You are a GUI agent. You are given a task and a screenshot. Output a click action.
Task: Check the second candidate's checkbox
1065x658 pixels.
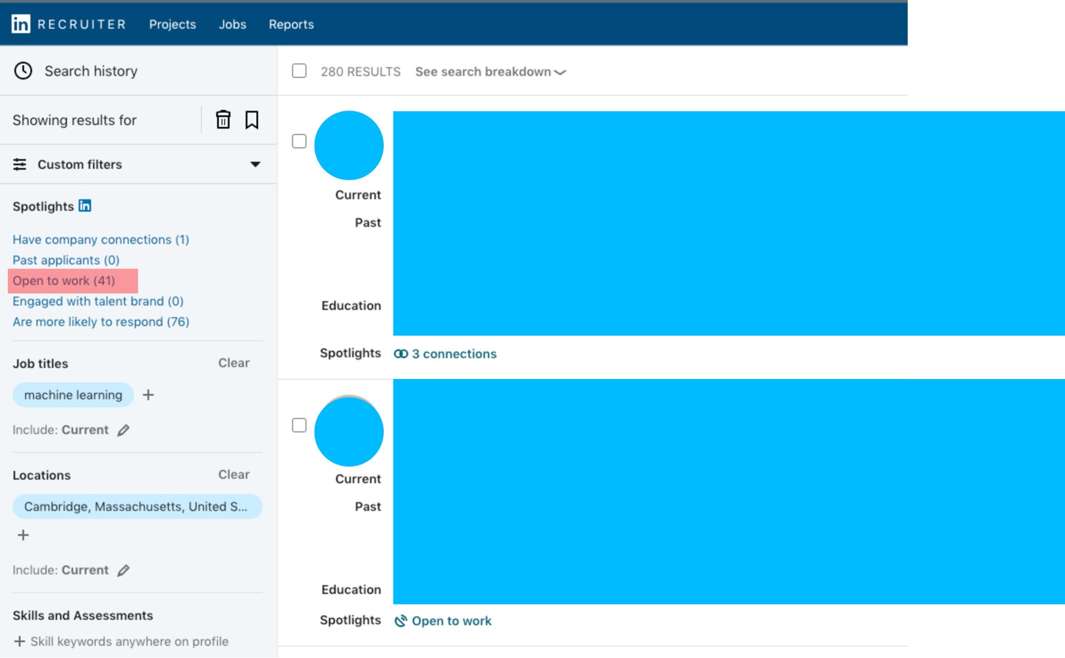click(299, 426)
